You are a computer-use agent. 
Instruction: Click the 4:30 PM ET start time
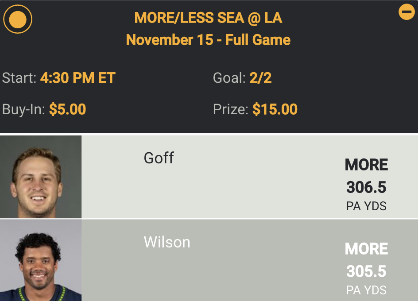[77, 78]
